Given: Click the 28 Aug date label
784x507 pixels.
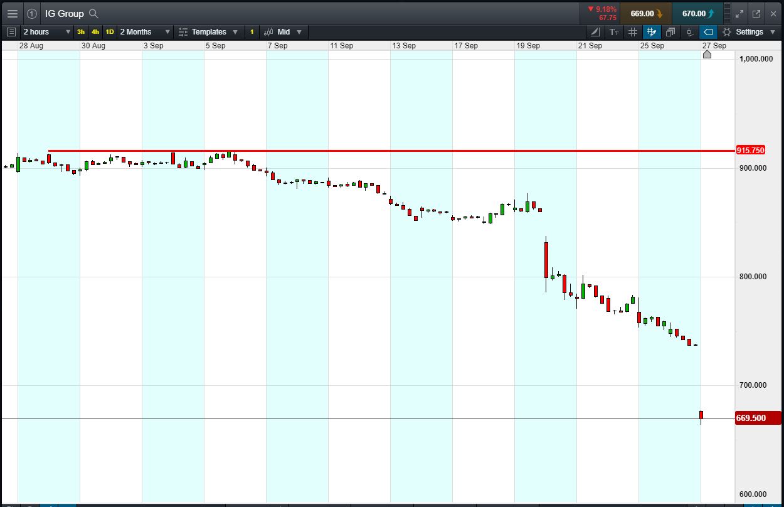Looking at the screenshot, I should point(31,46).
